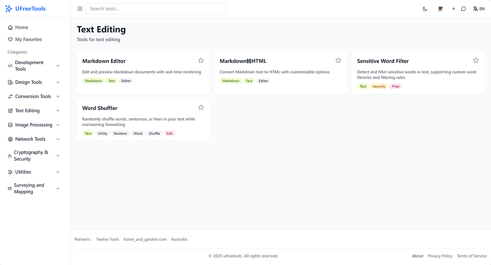The image size is (491, 265).
Task: Click inside the Search tools field
Action: 155,8
